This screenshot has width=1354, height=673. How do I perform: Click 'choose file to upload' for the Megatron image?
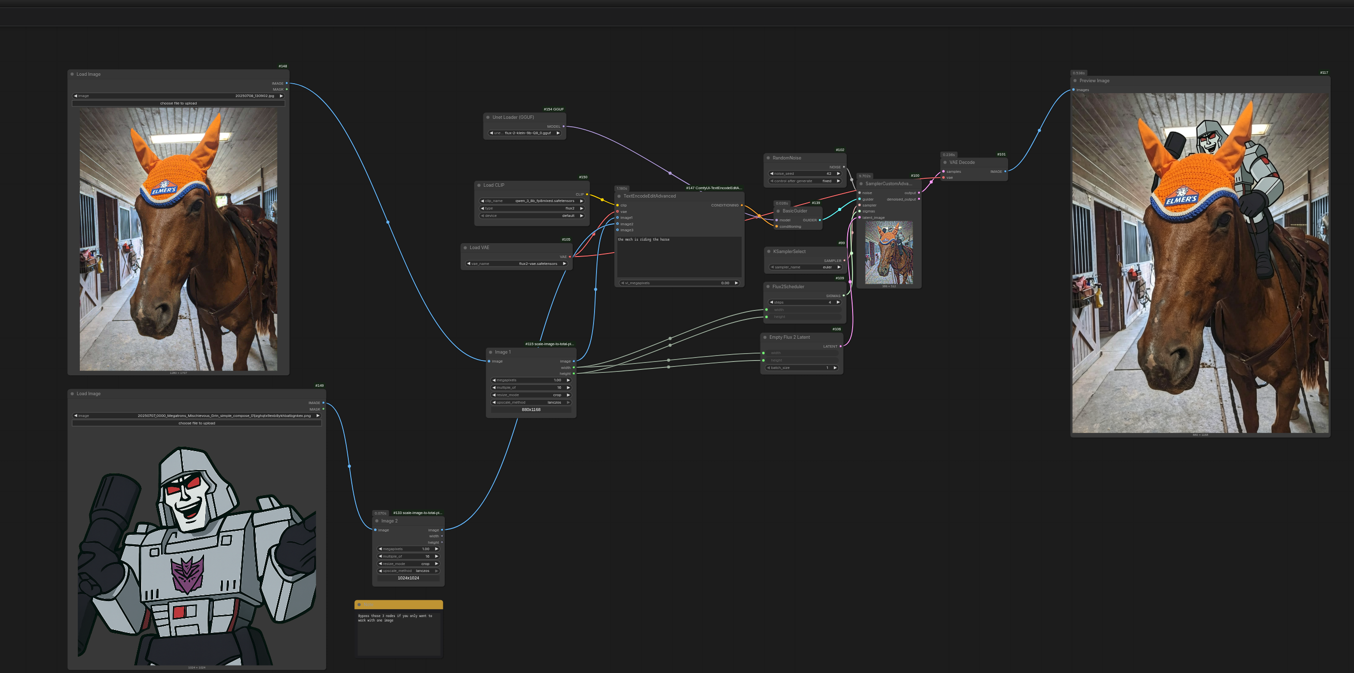(197, 423)
